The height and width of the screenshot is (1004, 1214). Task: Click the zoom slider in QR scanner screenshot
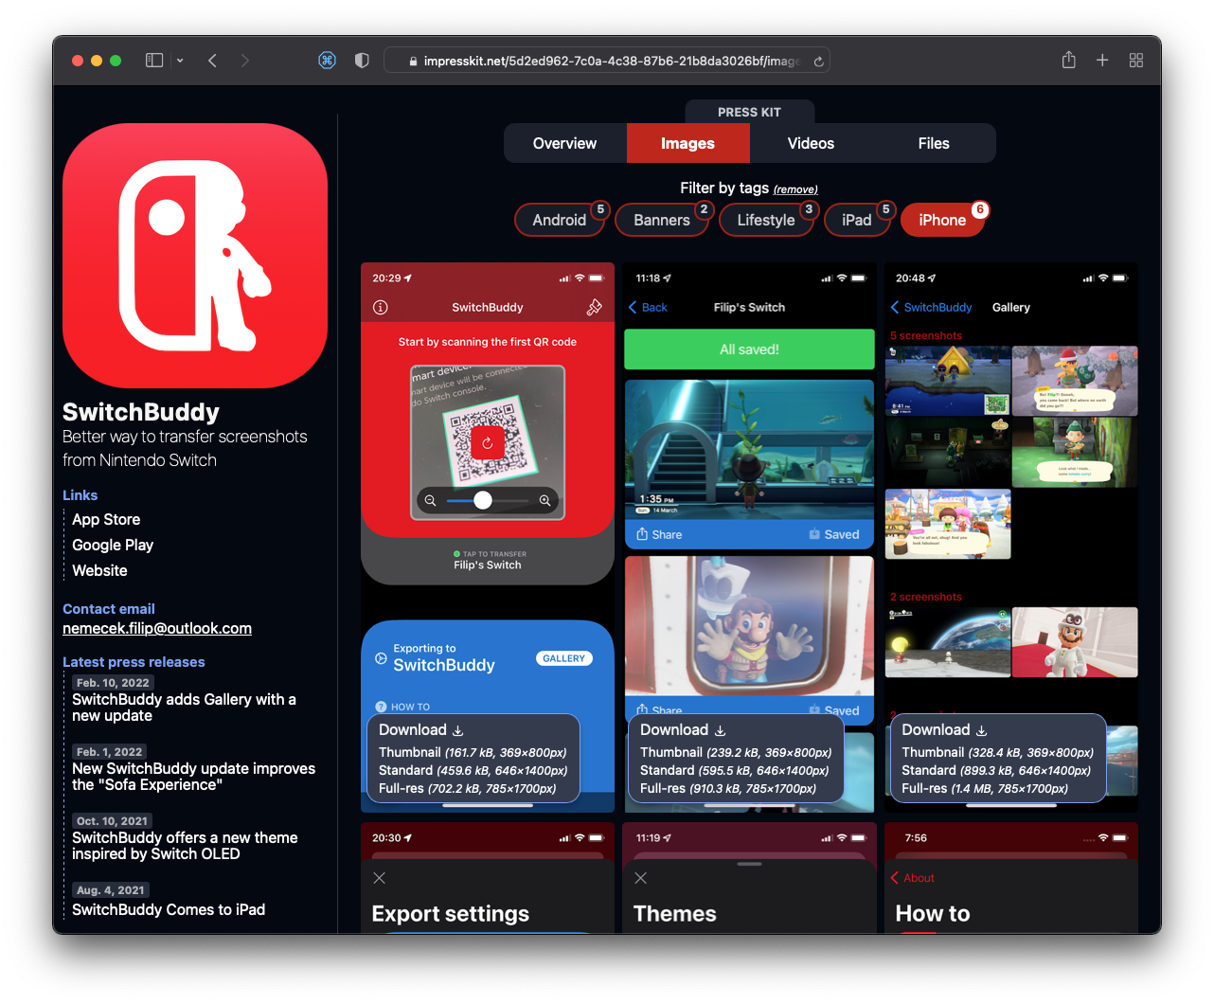click(x=488, y=500)
